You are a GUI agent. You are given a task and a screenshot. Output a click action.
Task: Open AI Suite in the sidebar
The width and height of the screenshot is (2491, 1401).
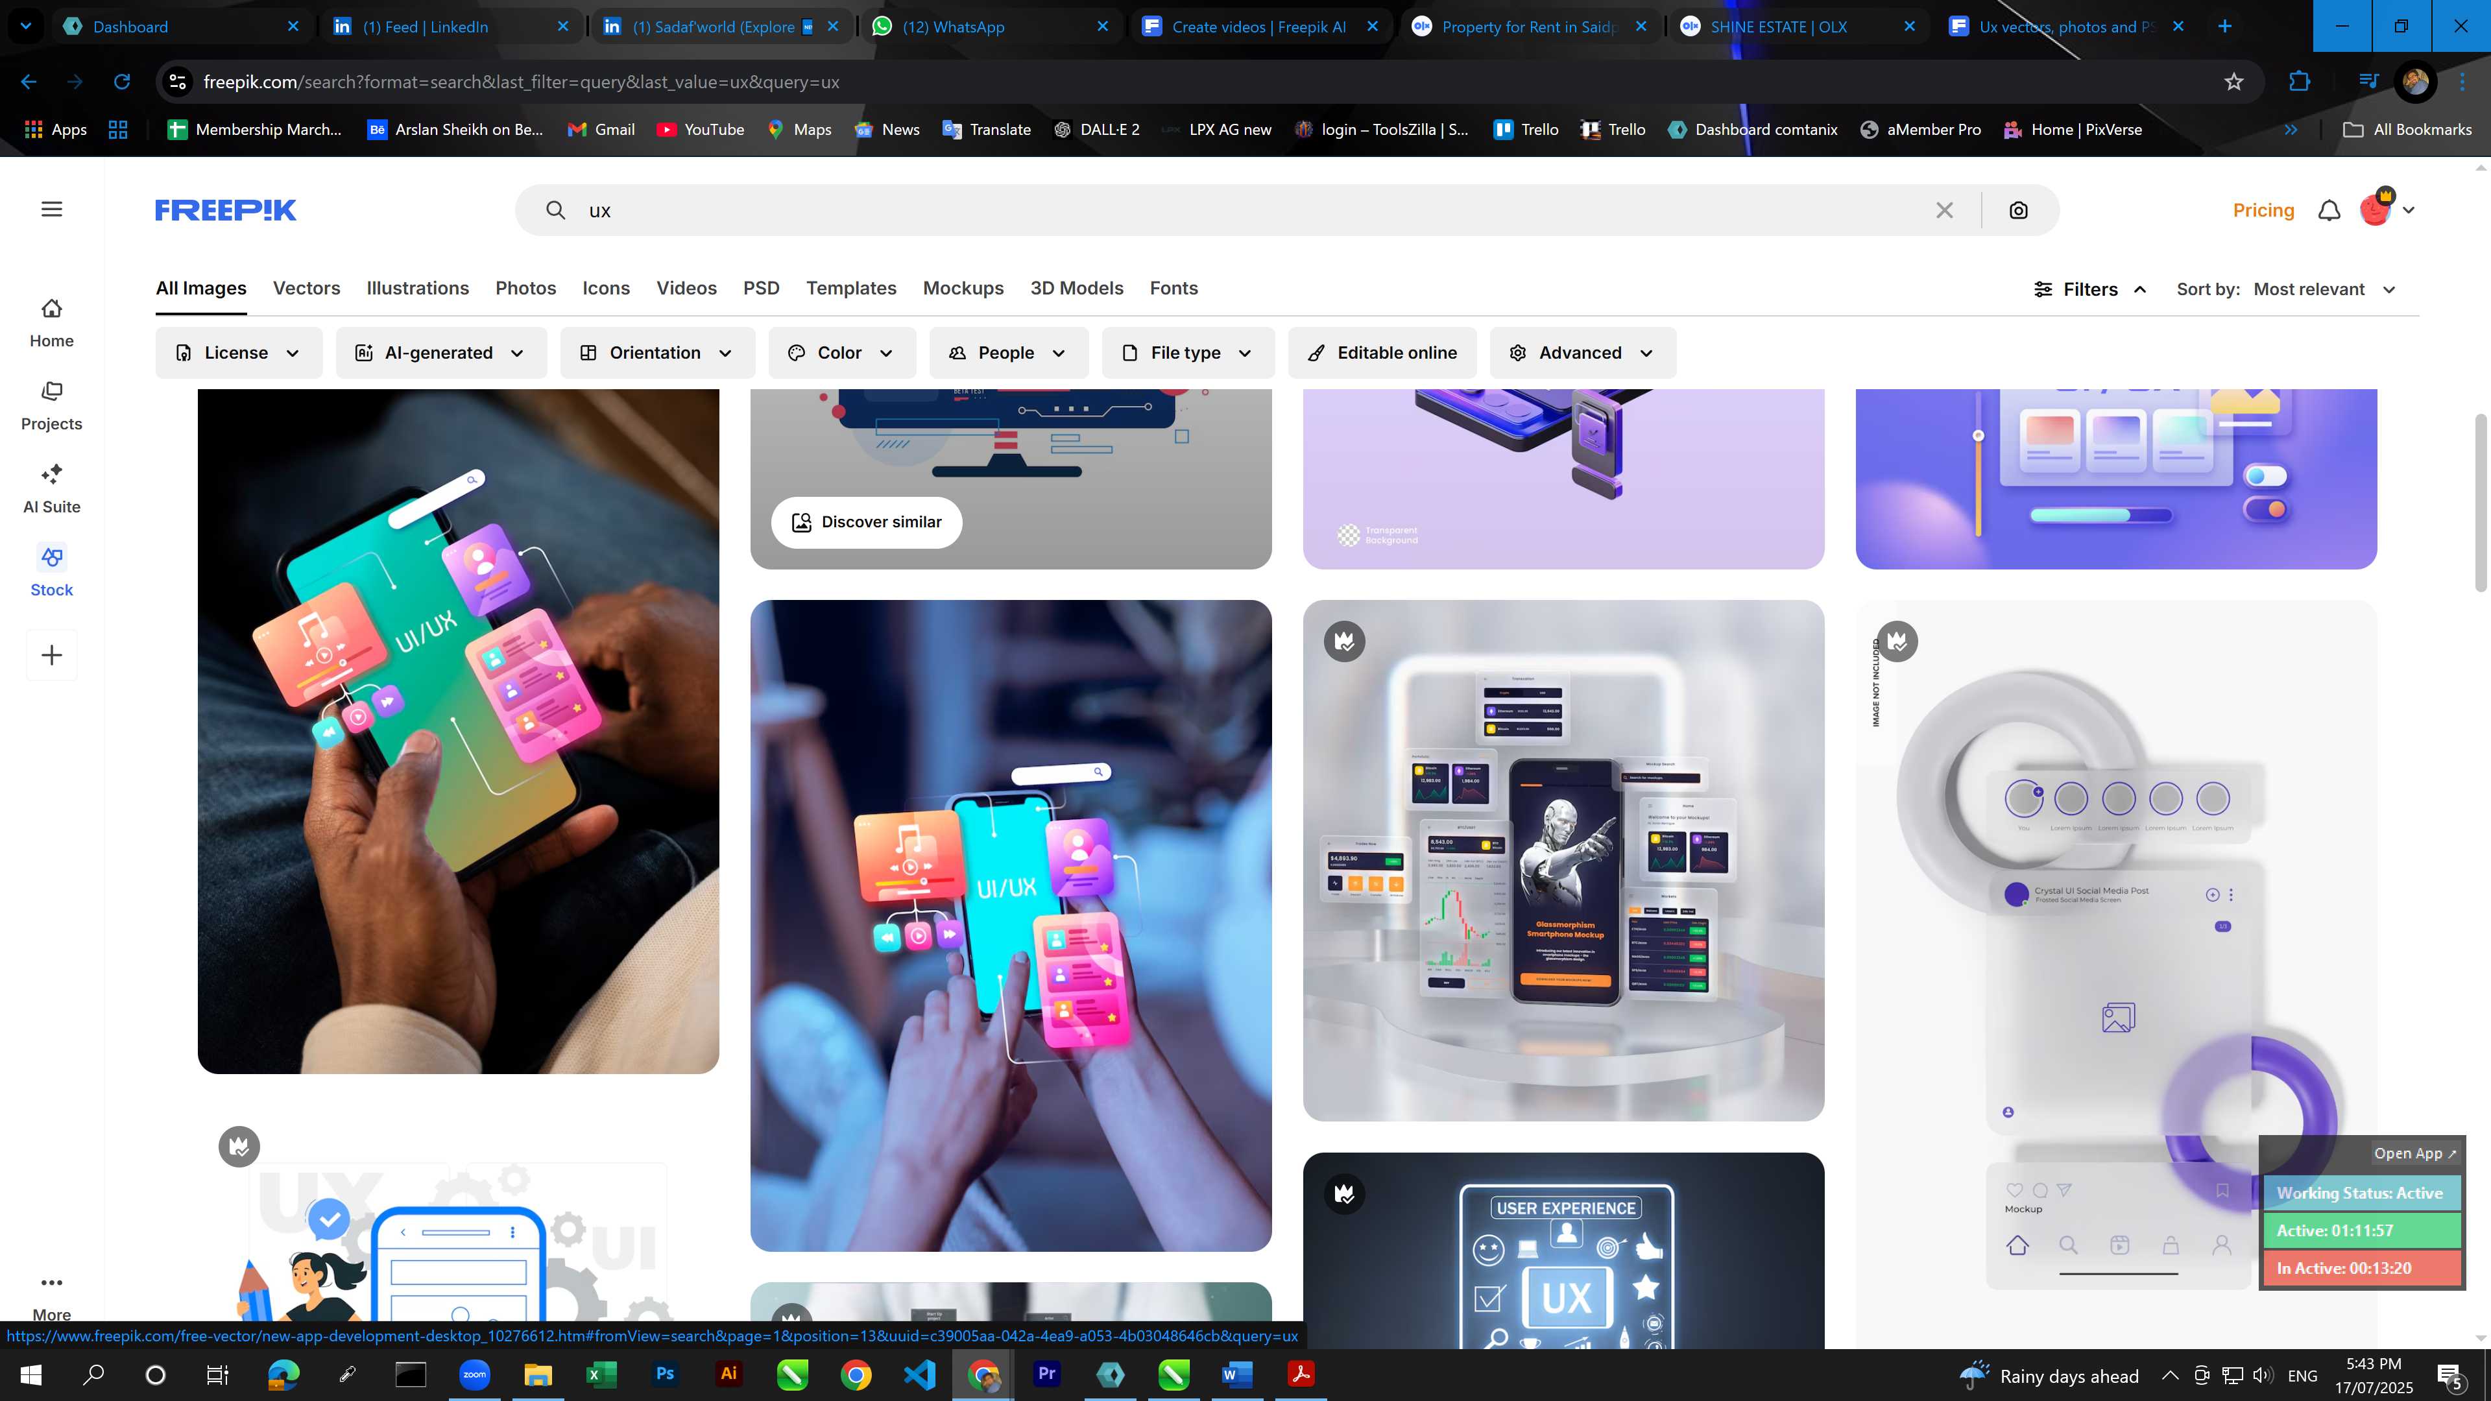pos(51,489)
